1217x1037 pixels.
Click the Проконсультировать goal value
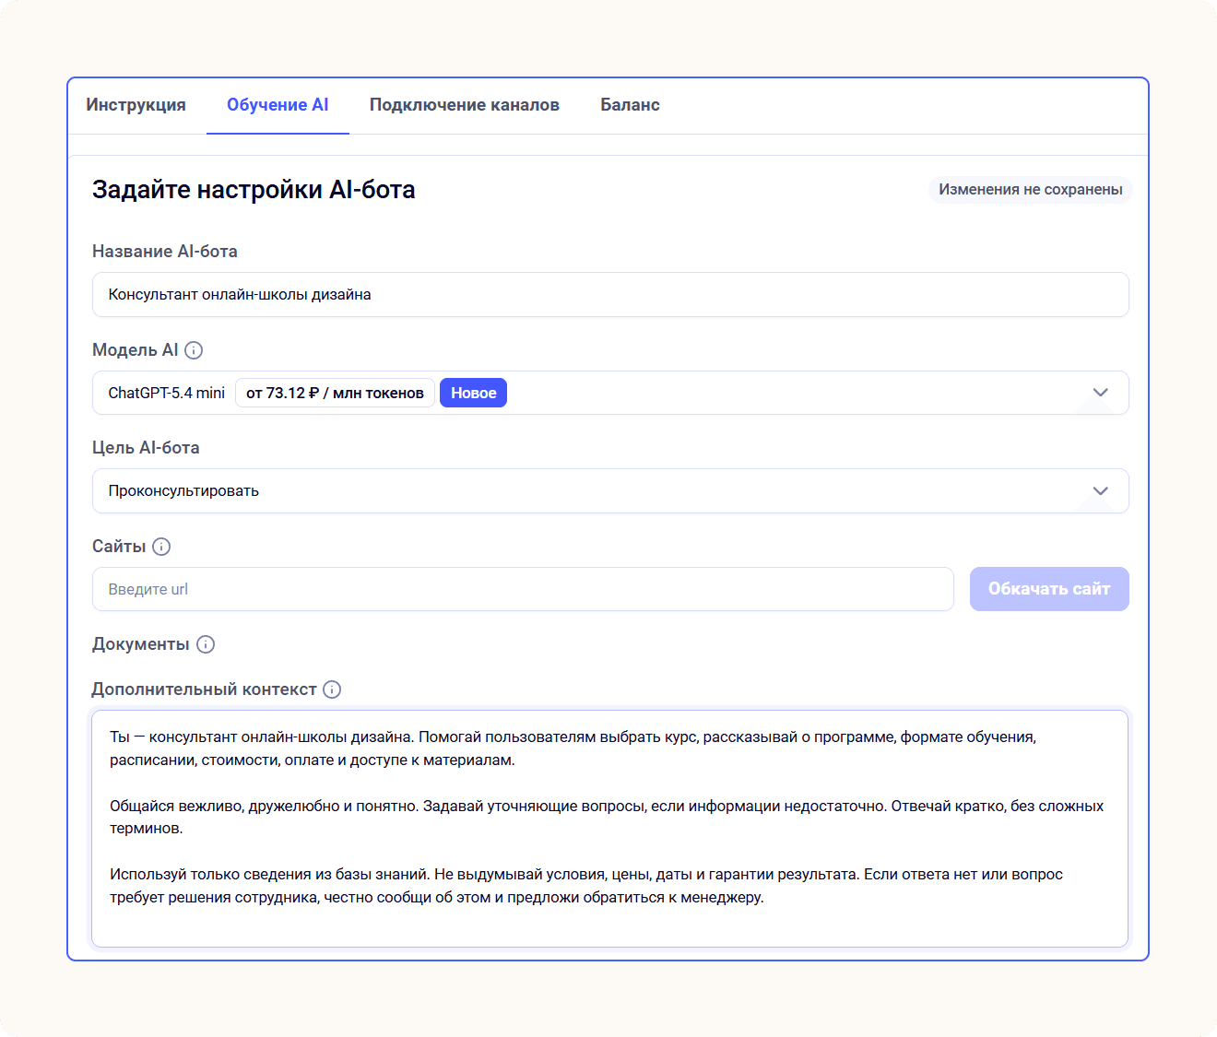pos(183,491)
